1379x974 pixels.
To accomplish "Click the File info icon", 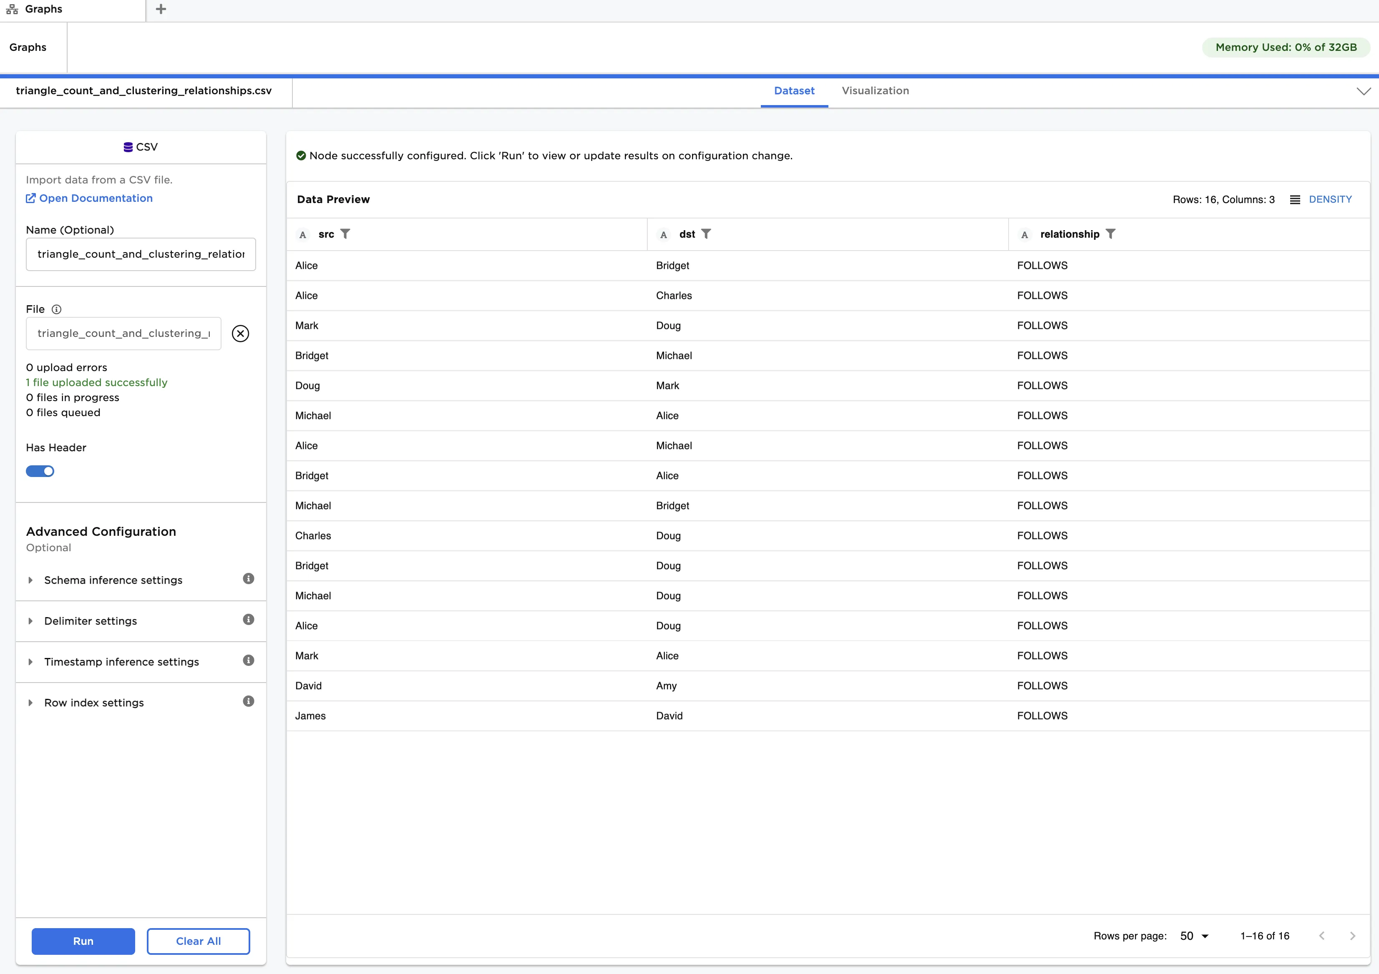I will tap(57, 309).
